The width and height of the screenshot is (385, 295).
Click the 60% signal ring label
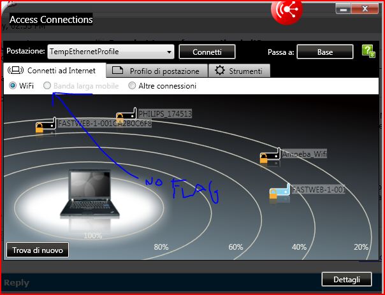coord(236,247)
